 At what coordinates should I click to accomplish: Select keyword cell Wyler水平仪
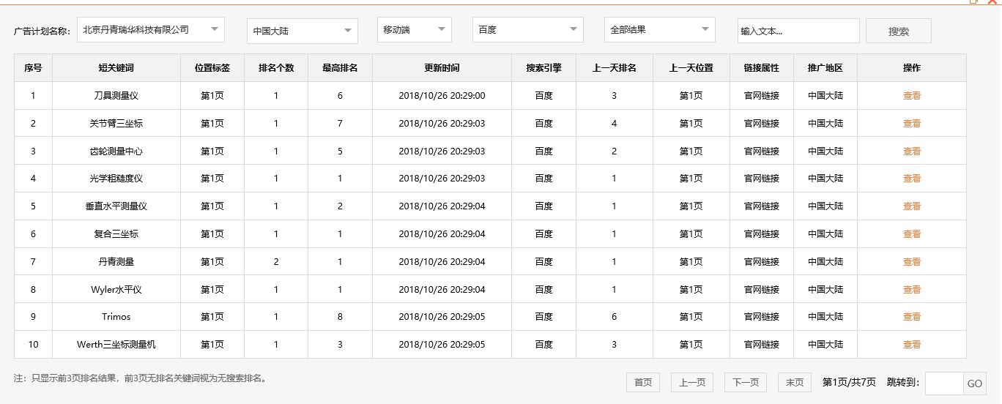click(x=116, y=290)
